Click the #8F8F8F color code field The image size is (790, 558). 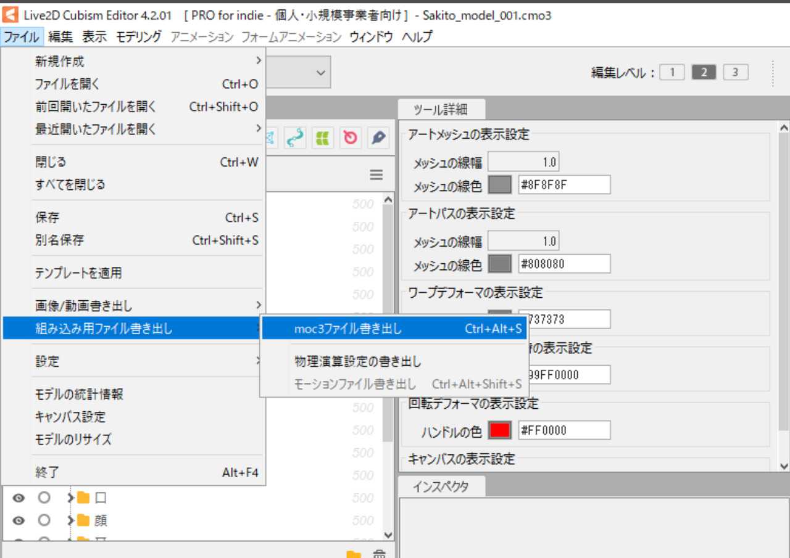click(564, 184)
